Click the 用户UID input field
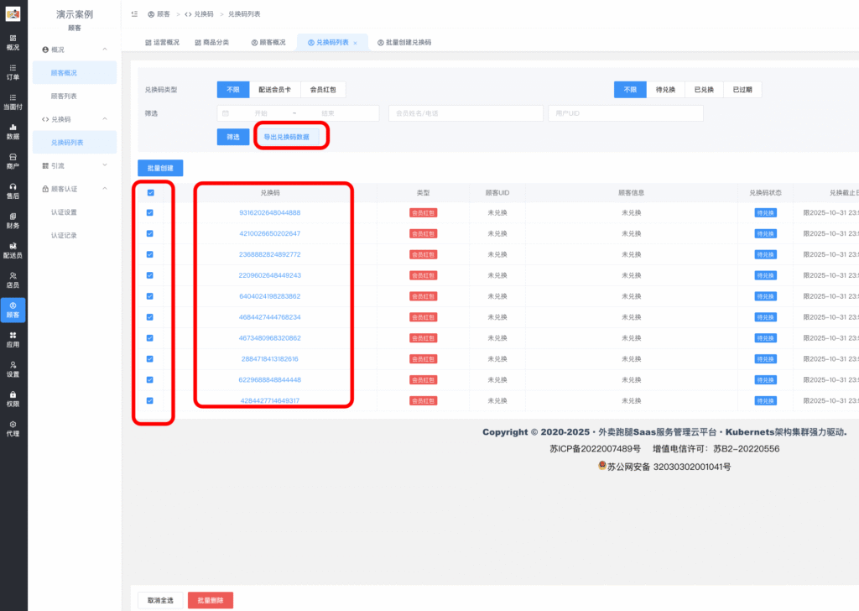Image resolution: width=859 pixels, height=611 pixels. tap(625, 112)
